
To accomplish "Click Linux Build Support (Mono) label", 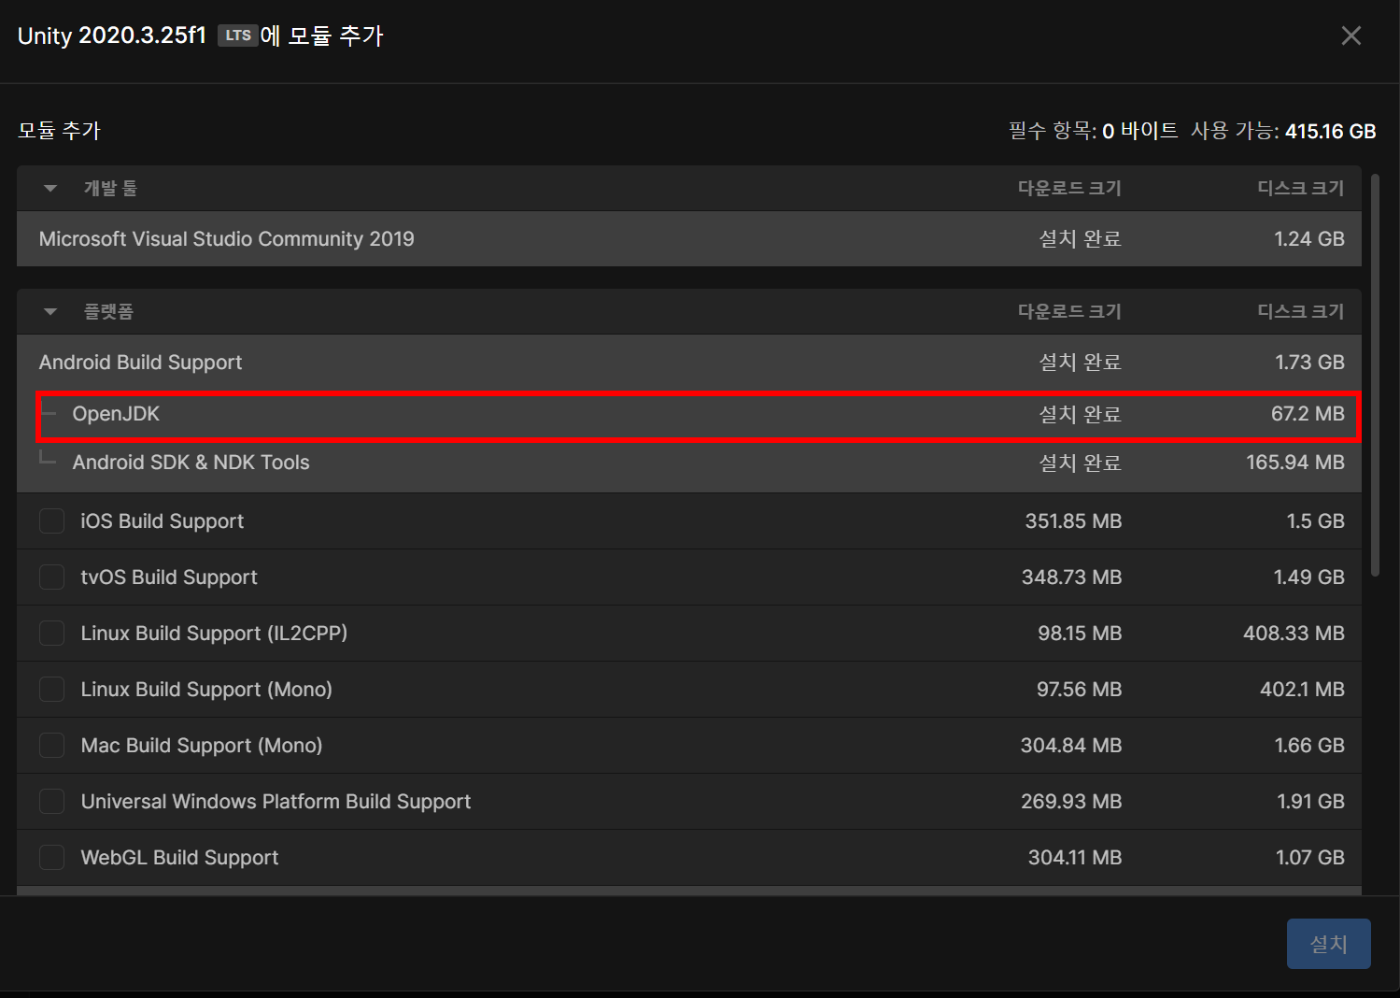I will coord(206,690).
